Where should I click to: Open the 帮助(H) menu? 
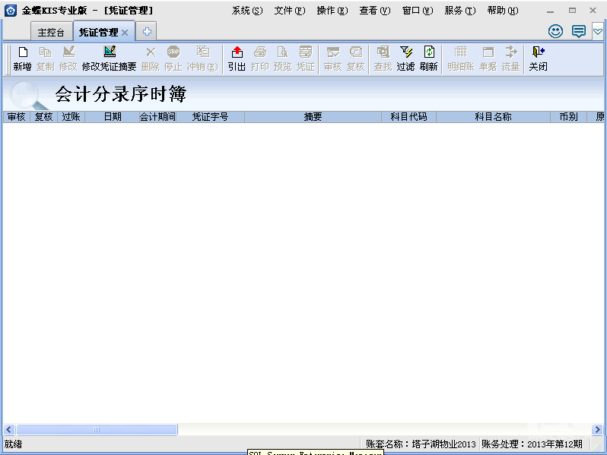(x=502, y=11)
